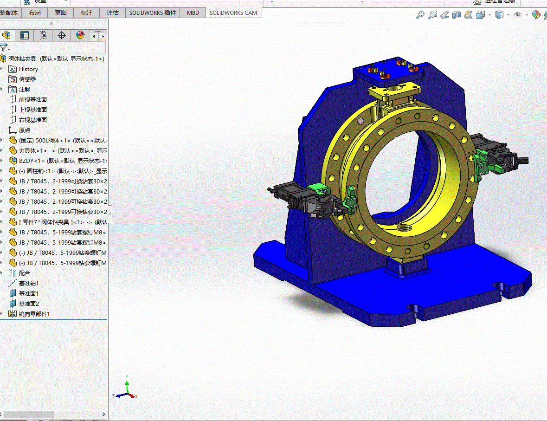Image resolution: width=547 pixels, height=421 pixels.
Task: Open the FeatureManager design tree tab
Action: pos(6,35)
